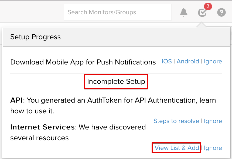Ignore the Internet Services setup item
The image size is (232, 159).
point(213,148)
